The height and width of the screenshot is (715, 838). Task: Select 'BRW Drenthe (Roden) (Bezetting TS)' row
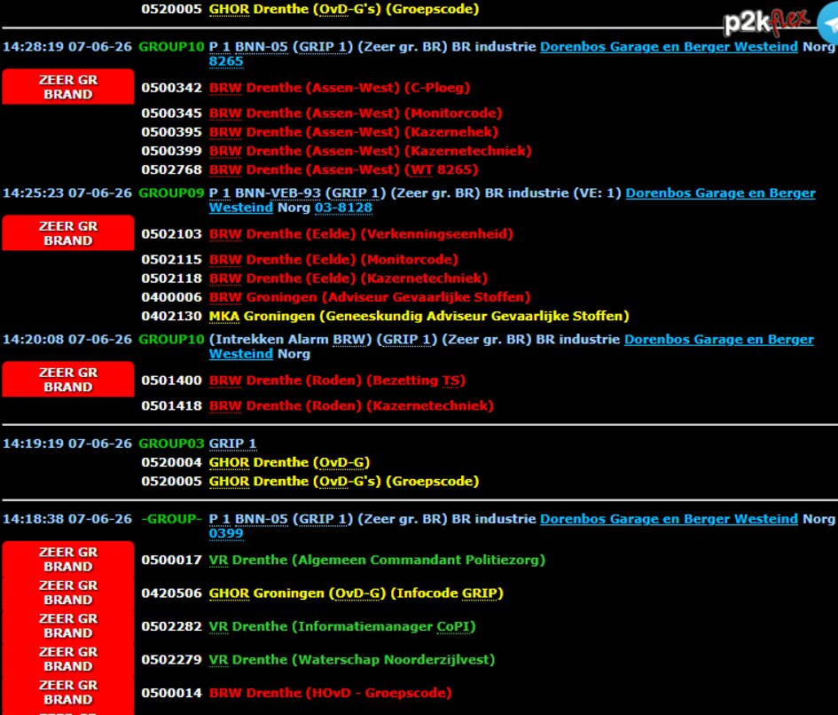[337, 381]
